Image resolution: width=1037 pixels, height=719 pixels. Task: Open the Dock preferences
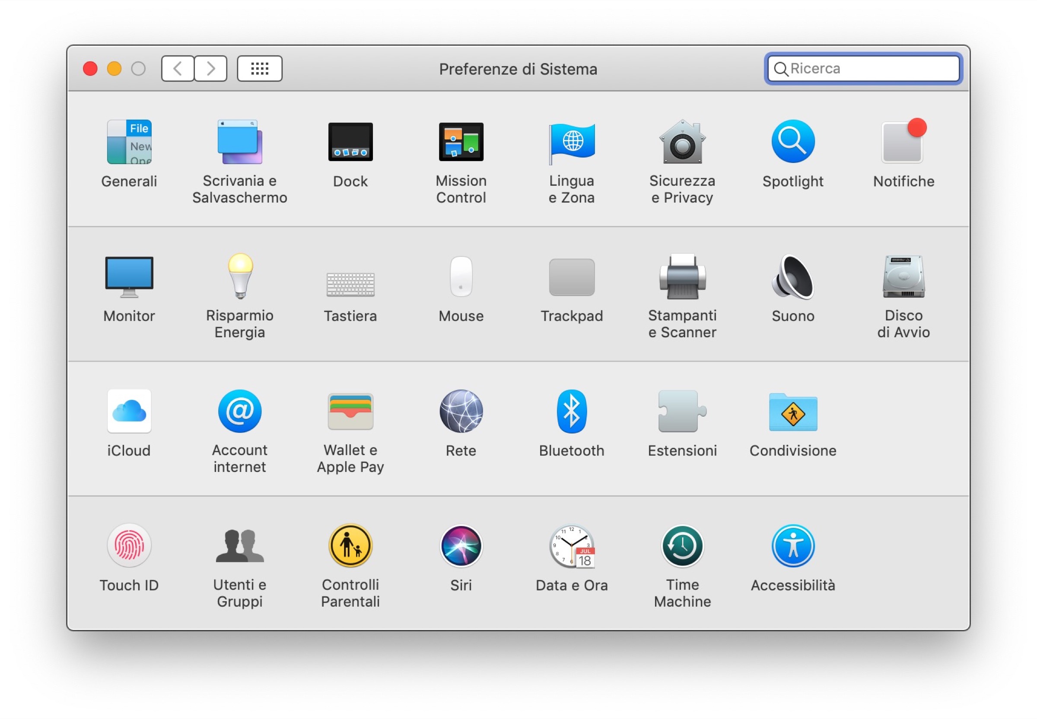tap(350, 153)
